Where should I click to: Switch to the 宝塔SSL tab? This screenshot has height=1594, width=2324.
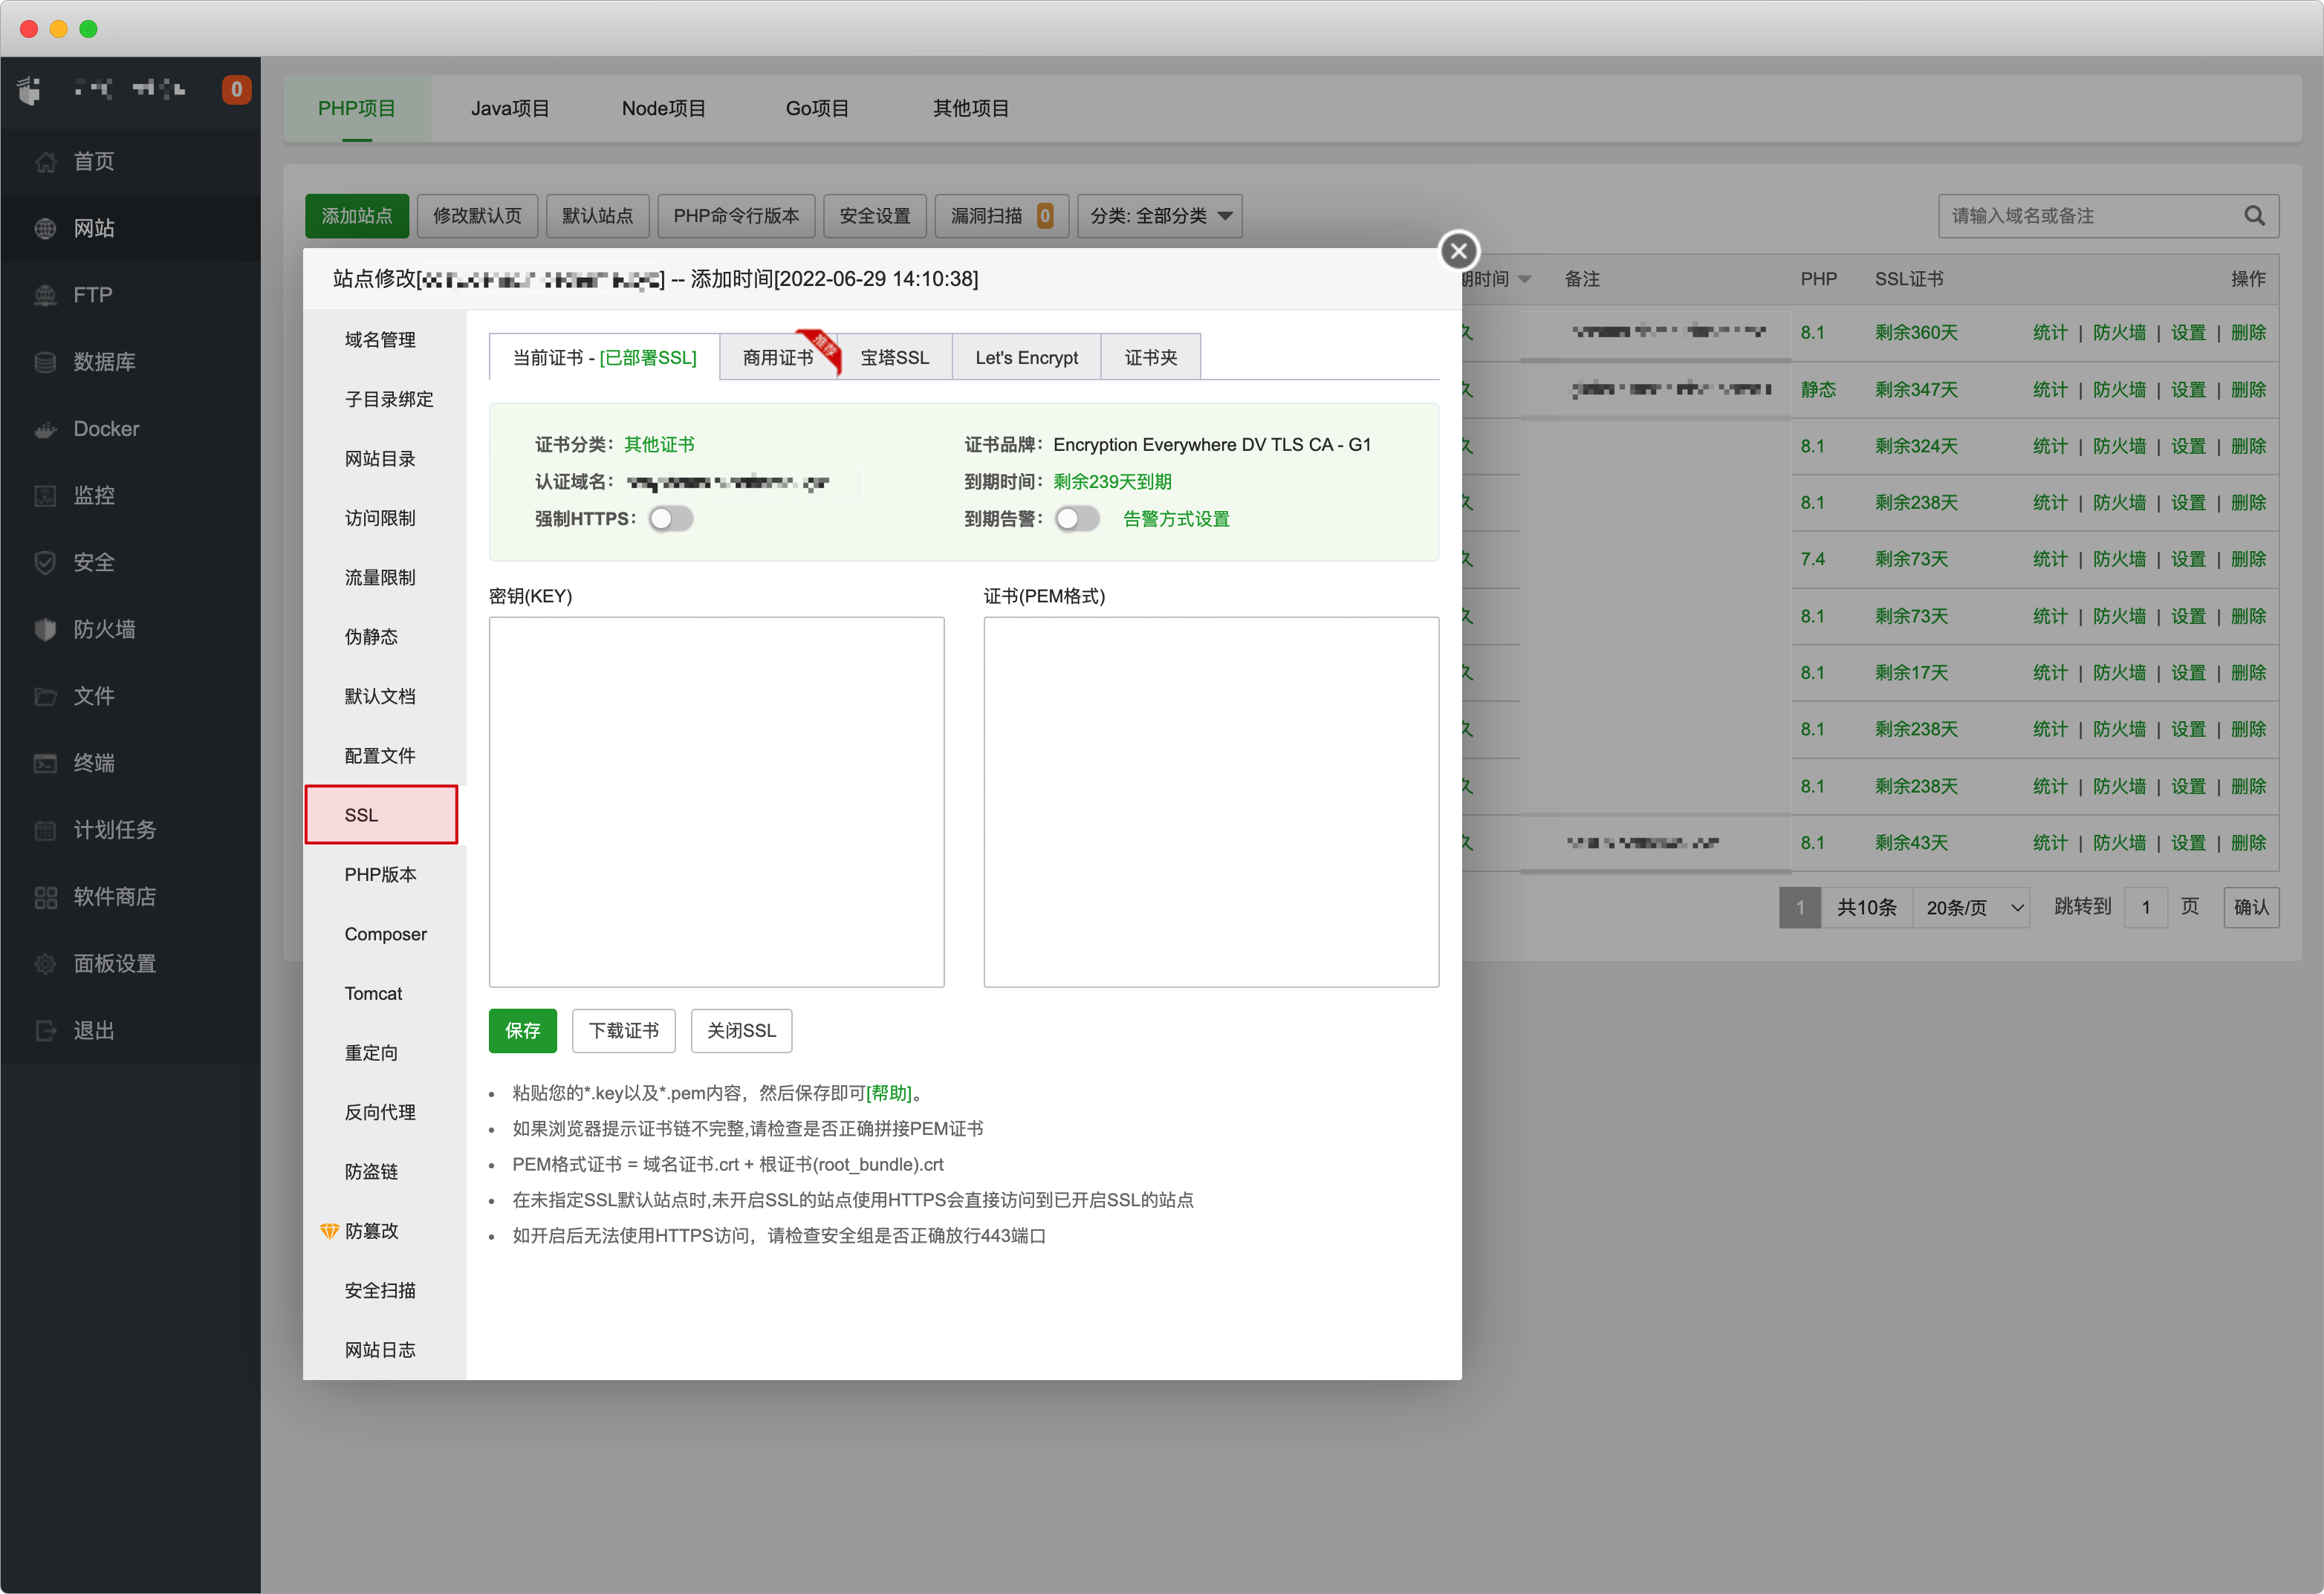pos(894,357)
